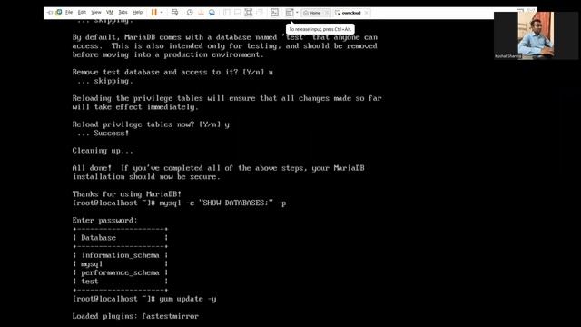Viewport: 581px width, 327px height.
Task: Close the Home tab
Action: tap(327, 13)
